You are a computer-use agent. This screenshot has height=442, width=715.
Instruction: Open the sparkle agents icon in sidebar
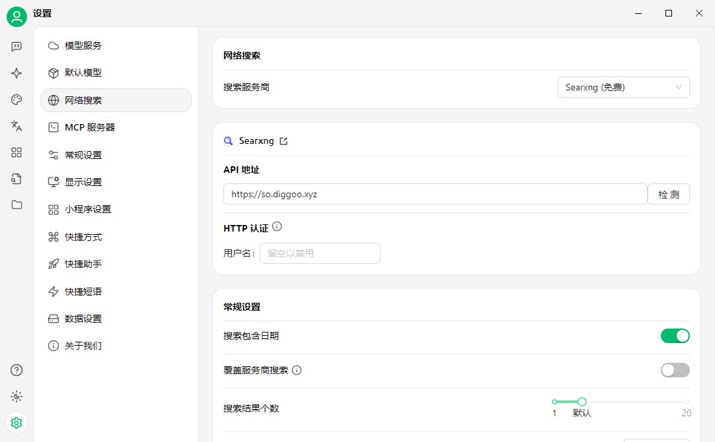(17, 73)
